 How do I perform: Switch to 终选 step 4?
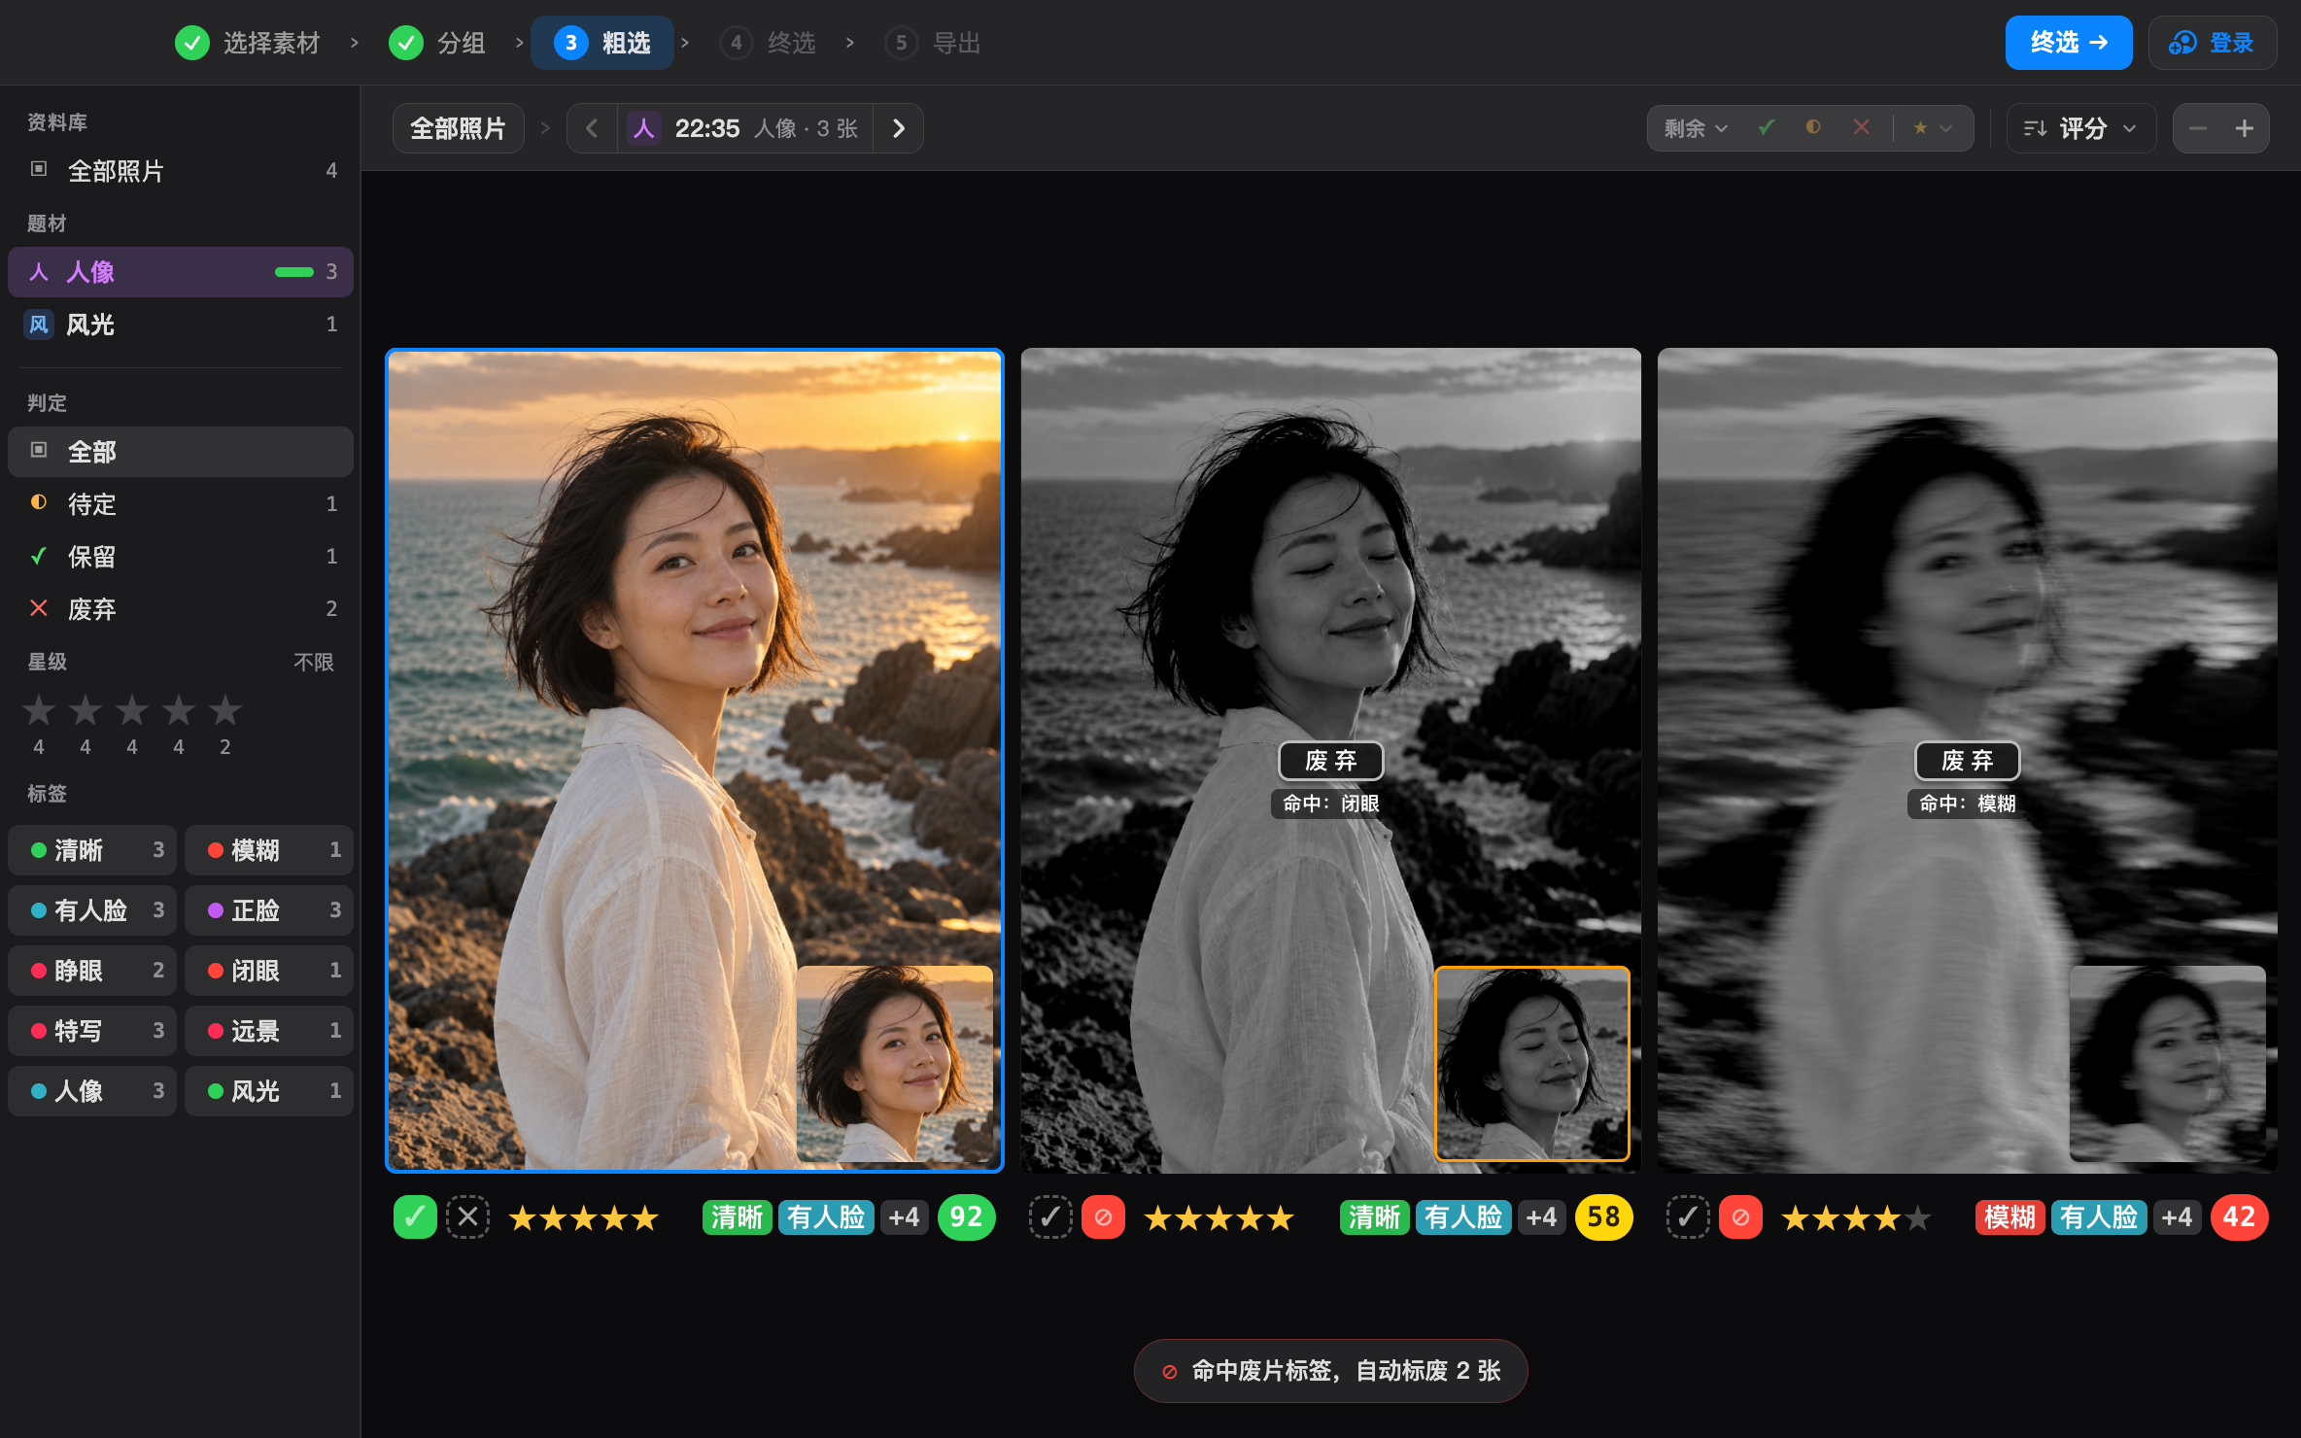[x=768, y=43]
